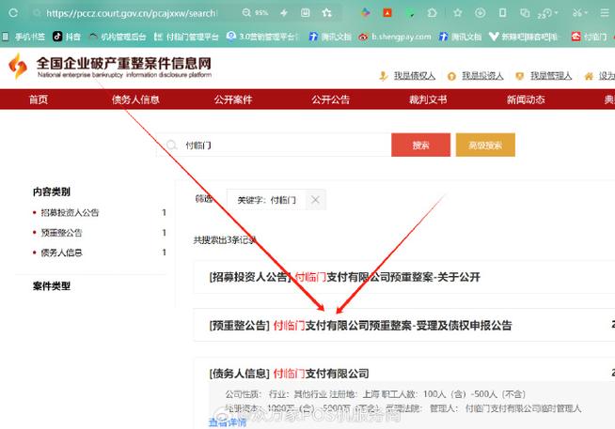Open the favorites star icon in toolbar

click(457, 13)
